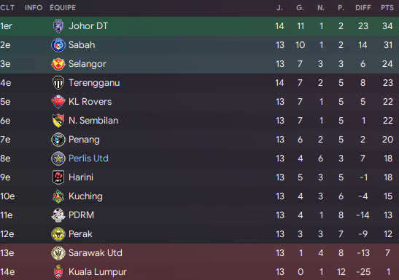Image resolution: width=399 pixels, height=280 pixels.
Task: Open the Sarawak Utd team name
Action: pyautogui.click(x=96, y=253)
